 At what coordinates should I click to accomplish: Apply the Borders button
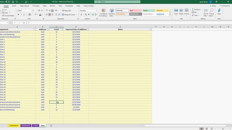(x=30, y=14)
